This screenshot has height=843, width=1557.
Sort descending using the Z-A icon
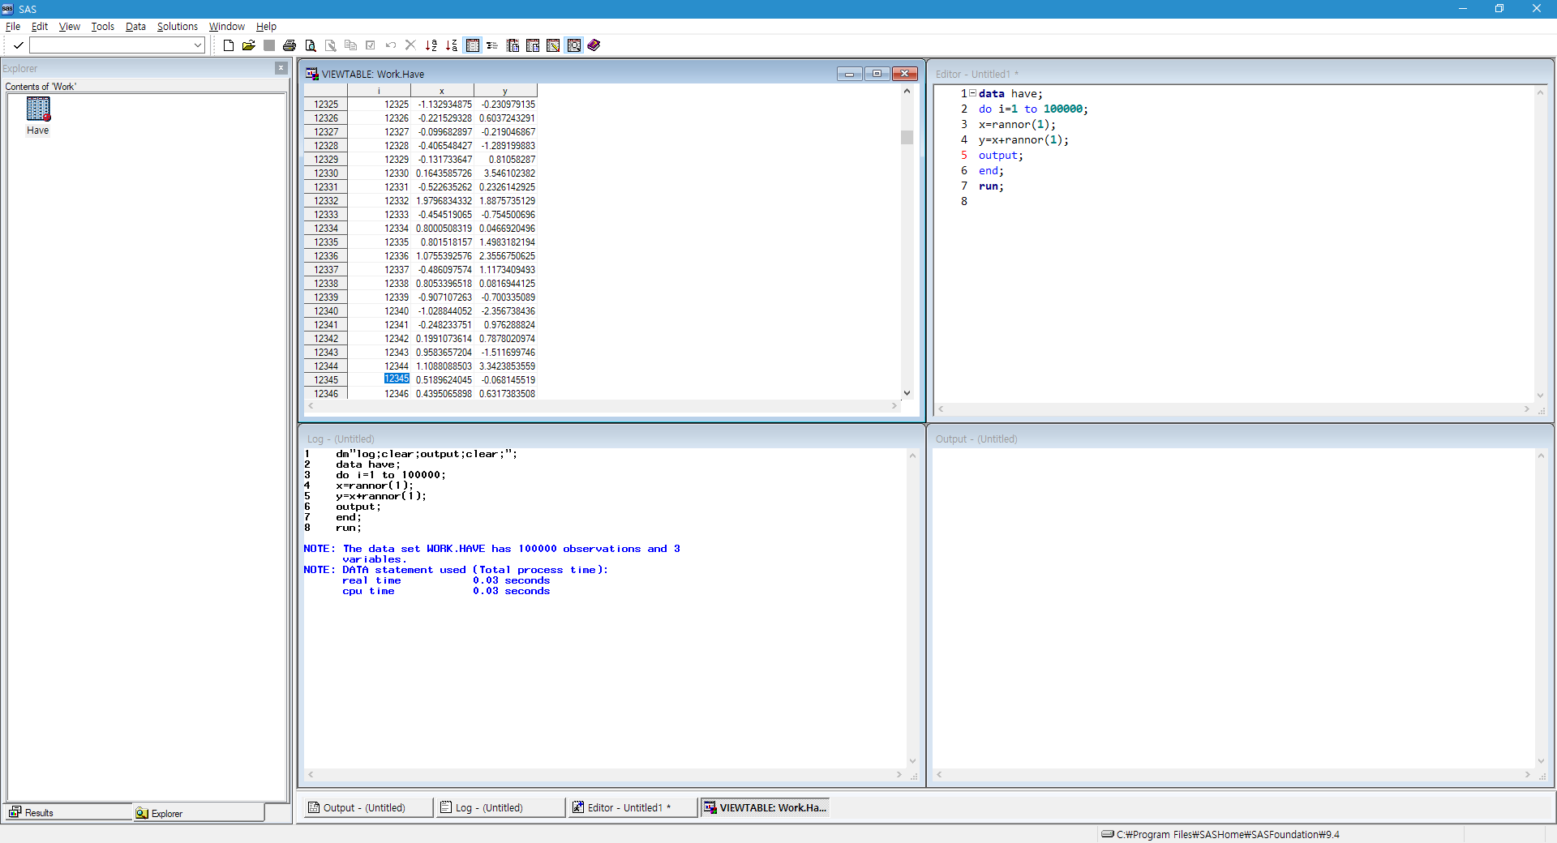pos(452,45)
